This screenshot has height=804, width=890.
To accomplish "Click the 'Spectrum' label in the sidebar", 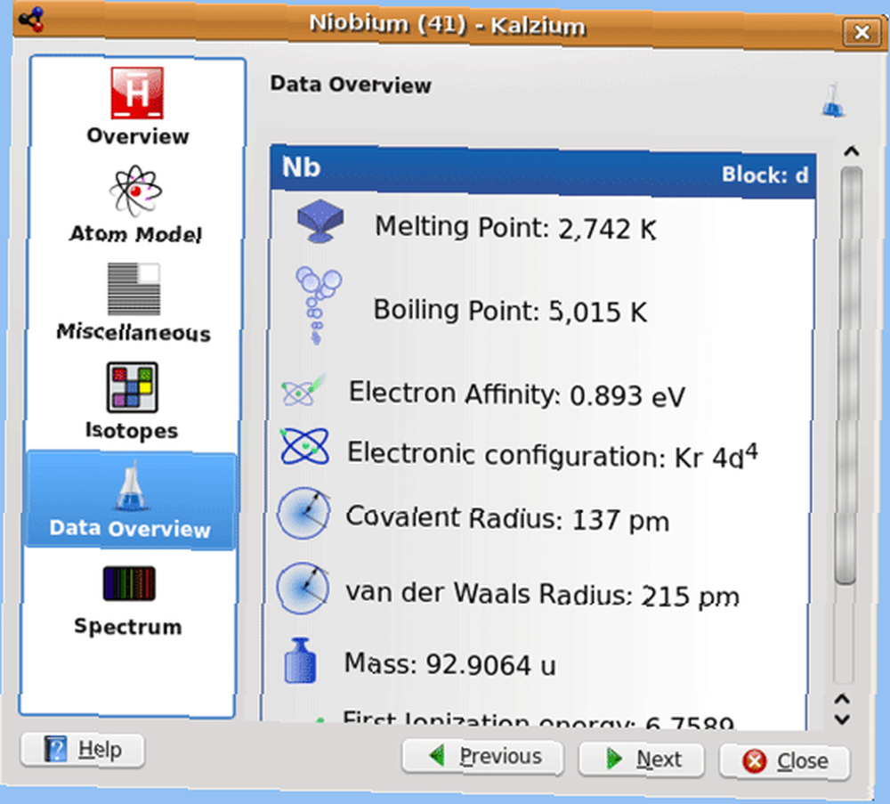I will pyautogui.click(x=128, y=626).
